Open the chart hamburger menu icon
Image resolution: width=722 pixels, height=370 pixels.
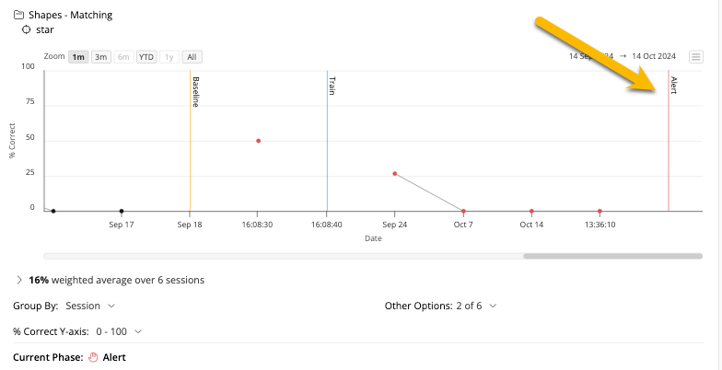[x=696, y=56]
